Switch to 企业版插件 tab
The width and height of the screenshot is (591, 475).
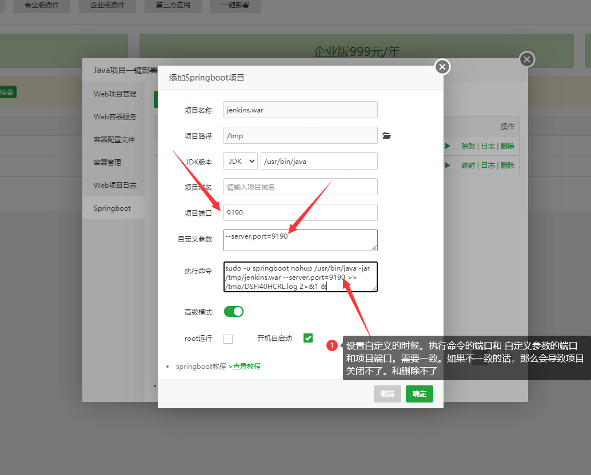click(107, 5)
